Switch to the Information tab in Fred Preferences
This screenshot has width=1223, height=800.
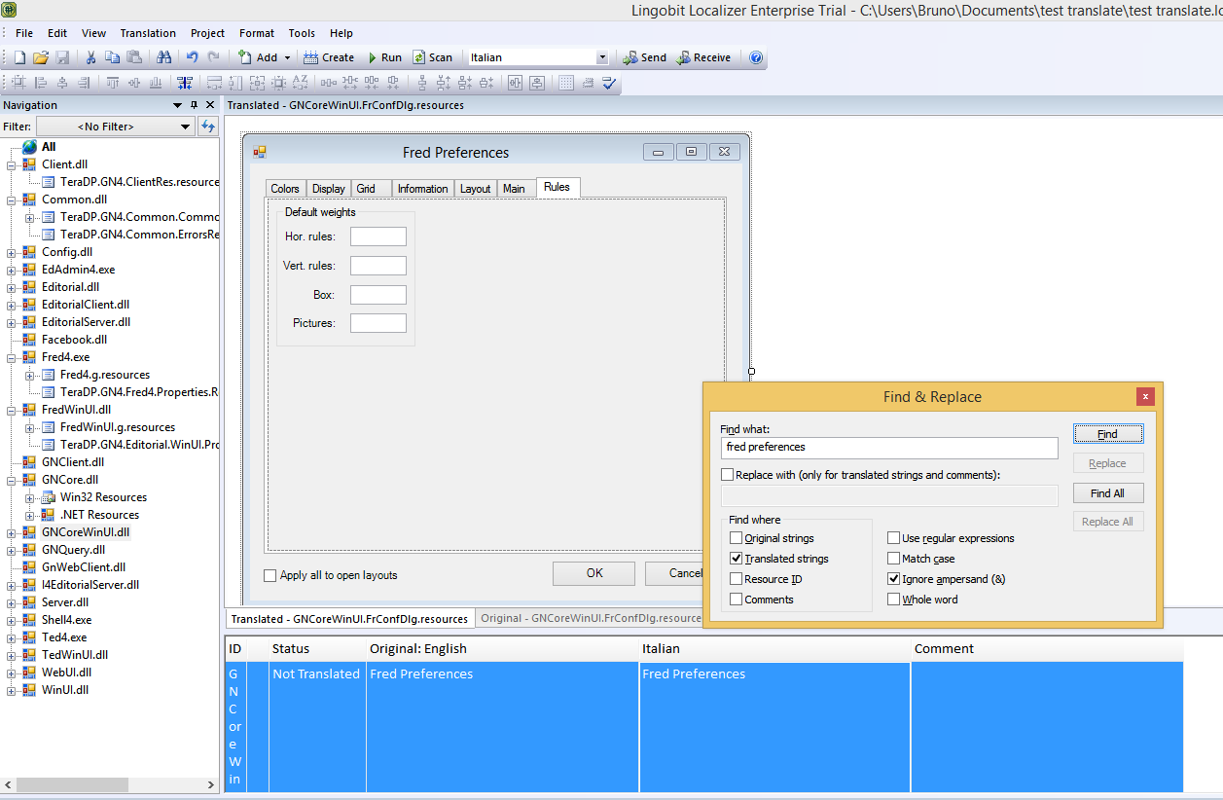pos(422,189)
